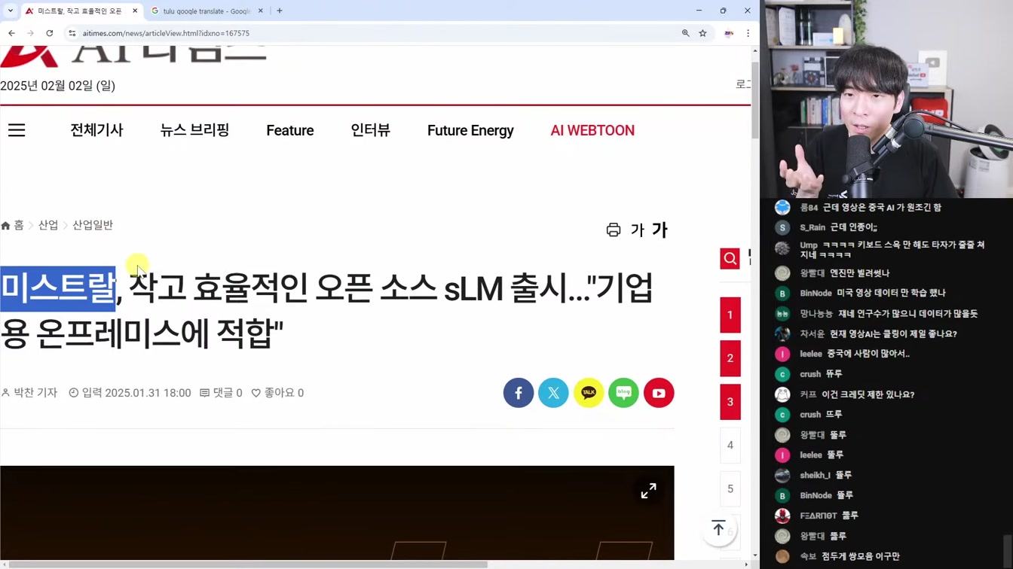Select ranking item number 1
Viewport: 1013px width, 569px height.
tap(730, 315)
